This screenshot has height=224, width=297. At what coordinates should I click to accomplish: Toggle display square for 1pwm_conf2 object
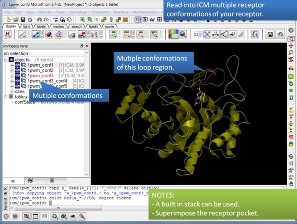(17, 70)
